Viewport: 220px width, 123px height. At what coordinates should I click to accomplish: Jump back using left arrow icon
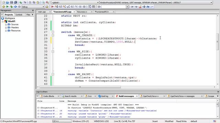point(132,7)
